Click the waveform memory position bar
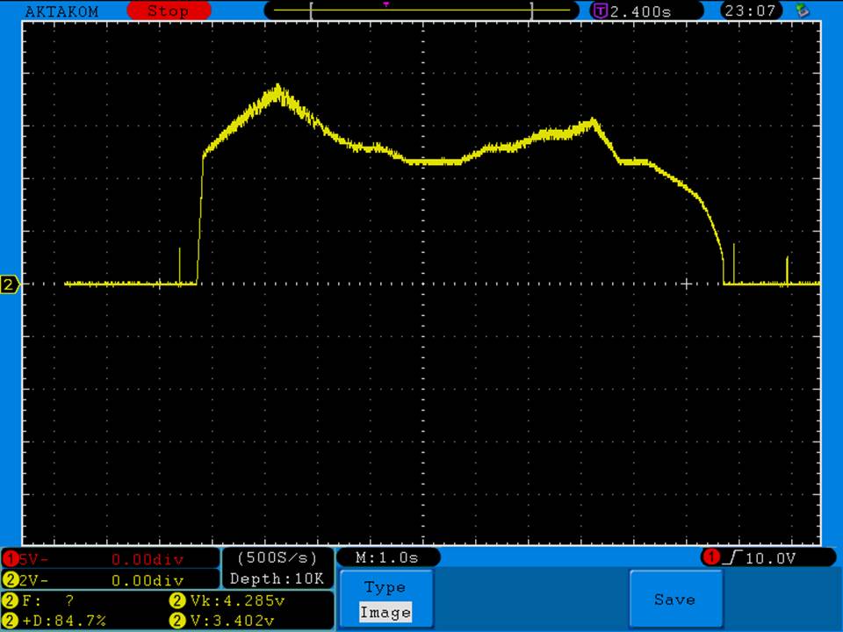This screenshot has width=843, height=632. 421,11
